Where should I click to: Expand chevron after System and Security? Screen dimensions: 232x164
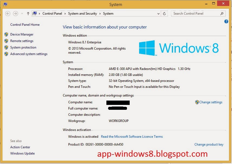pos(100,14)
